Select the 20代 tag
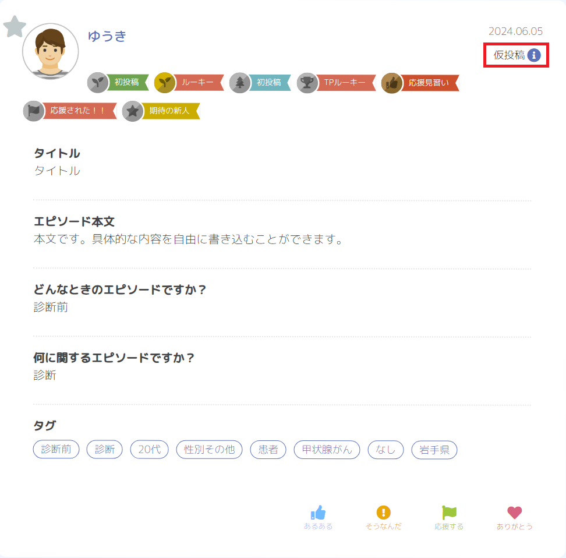 [x=150, y=449]
